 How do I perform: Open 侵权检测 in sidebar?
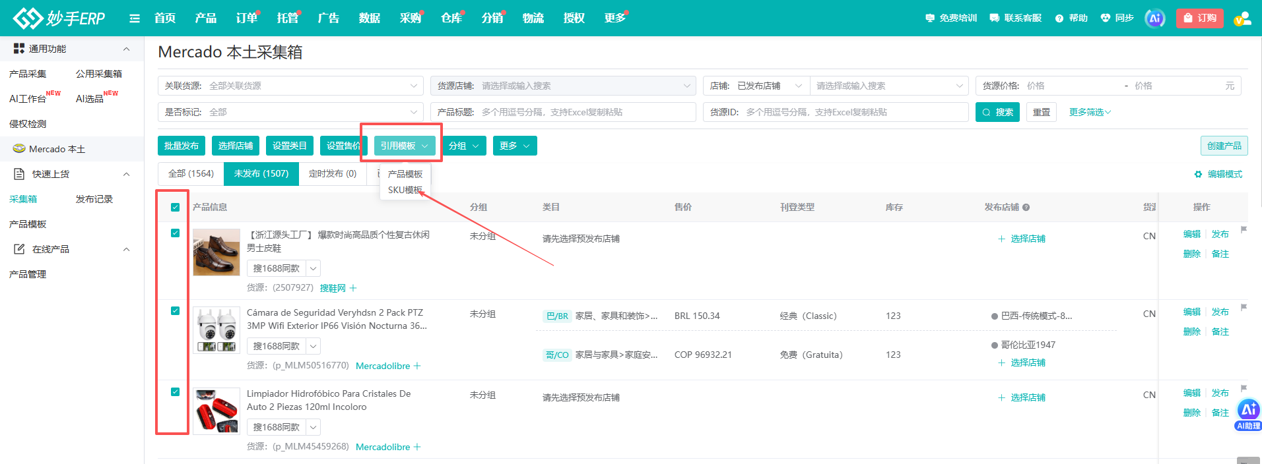coord(28,124)
